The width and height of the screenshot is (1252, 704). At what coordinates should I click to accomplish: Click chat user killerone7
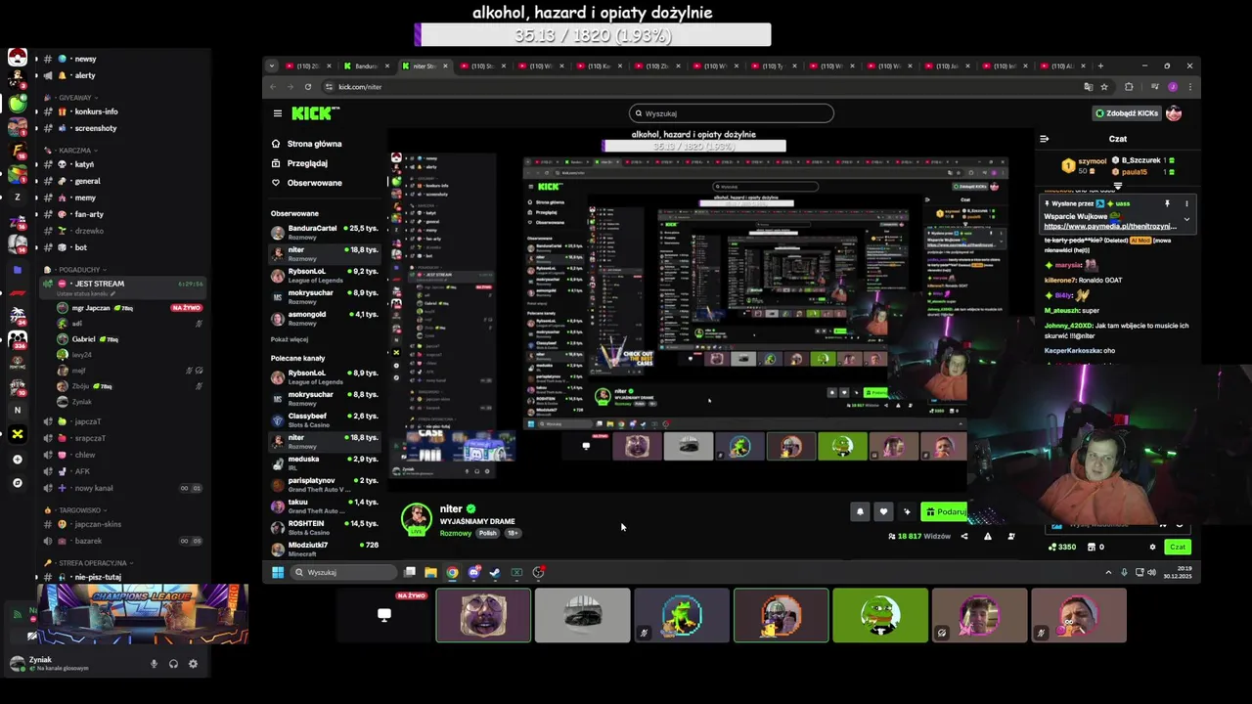pyautogui.click(x=1060, y=281)
